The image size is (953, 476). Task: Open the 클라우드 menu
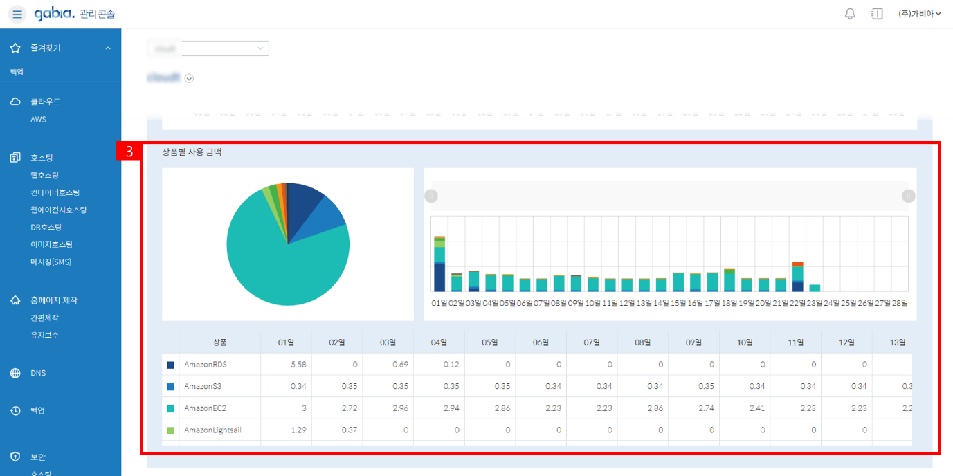pos(46,102)
